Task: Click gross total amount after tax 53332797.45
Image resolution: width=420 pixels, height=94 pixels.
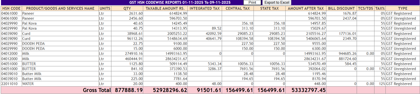Action: tap(309, 90)
